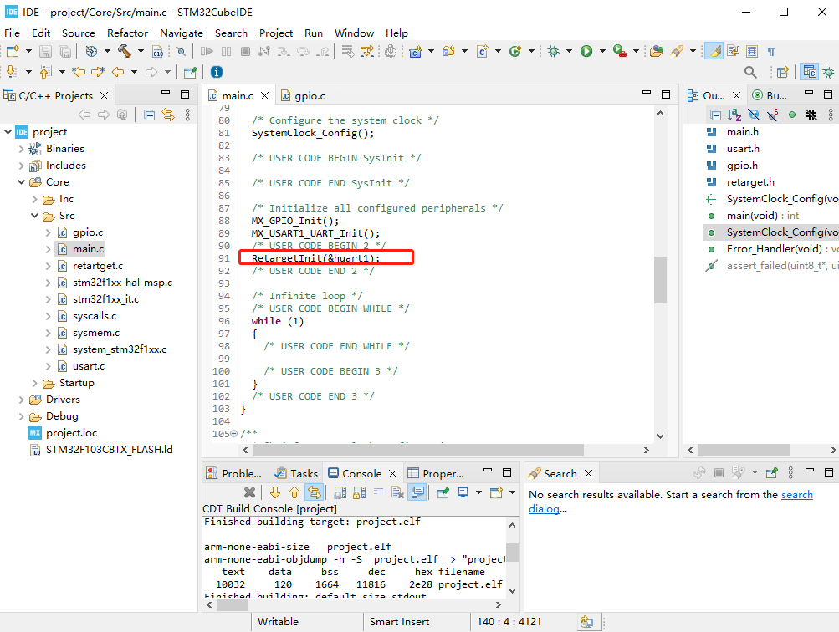
Task: Expand the Binaries tree node
Action: click(22, 149)
